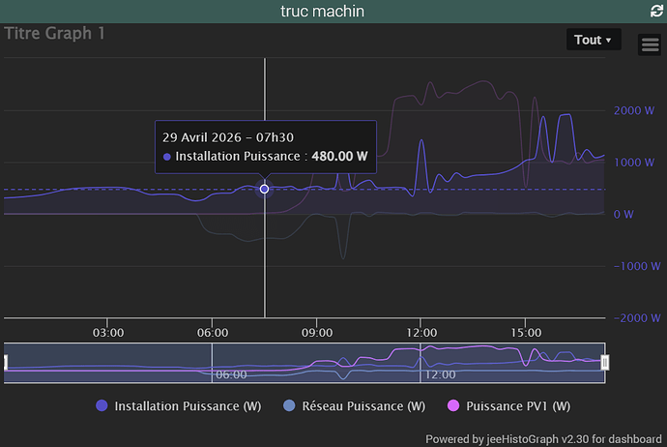
Task: Click the 12:00 label in the navigator
Action: tap(440, 374)
